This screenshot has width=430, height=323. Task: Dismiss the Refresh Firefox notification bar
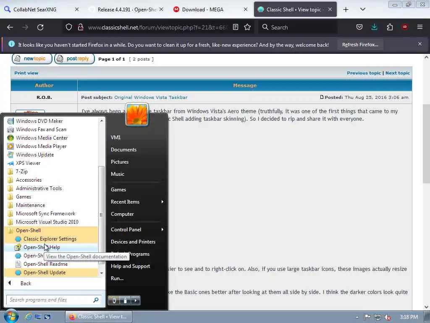(420, 44)
